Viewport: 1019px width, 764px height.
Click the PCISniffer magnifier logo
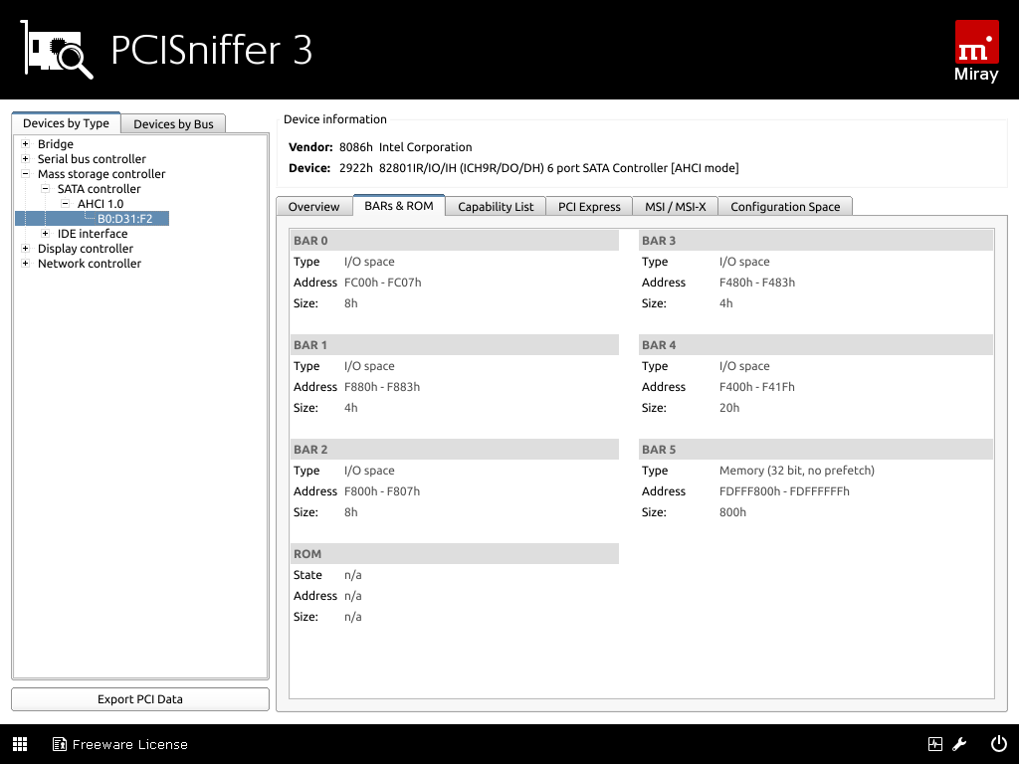pyautogui.click(x=58, y=50)
